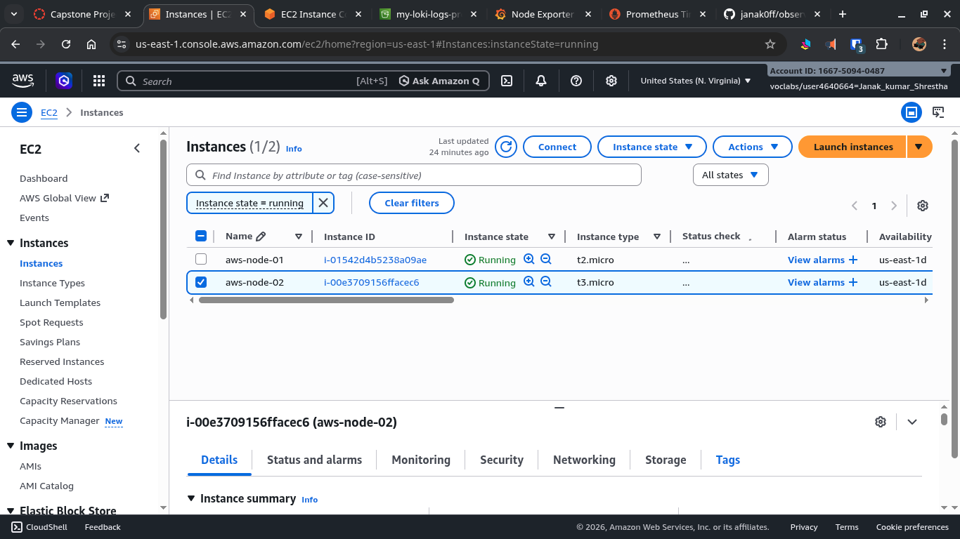The height and width of the screenshot is (539, 960).
Task: Open the AWS services grid menu
Action: tap(99, 80)
